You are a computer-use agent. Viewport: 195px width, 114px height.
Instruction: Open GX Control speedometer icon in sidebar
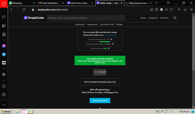(x=4, y=17)
